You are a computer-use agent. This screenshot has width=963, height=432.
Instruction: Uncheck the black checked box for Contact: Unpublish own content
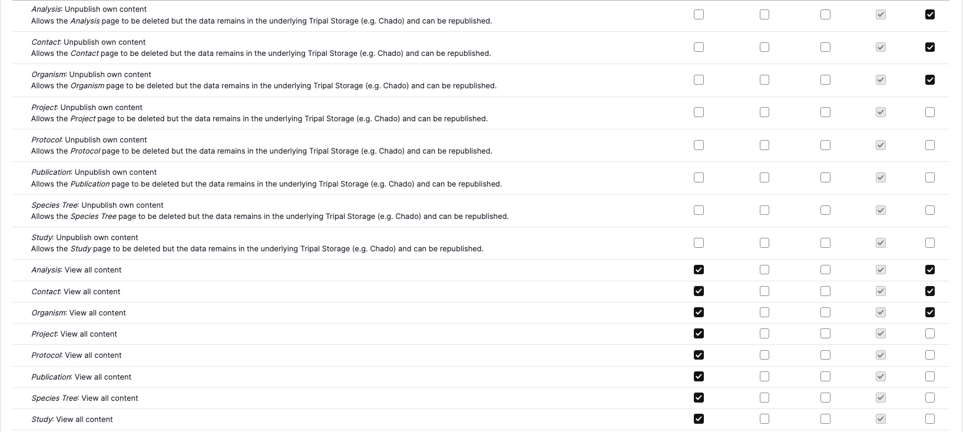(929, 47)
